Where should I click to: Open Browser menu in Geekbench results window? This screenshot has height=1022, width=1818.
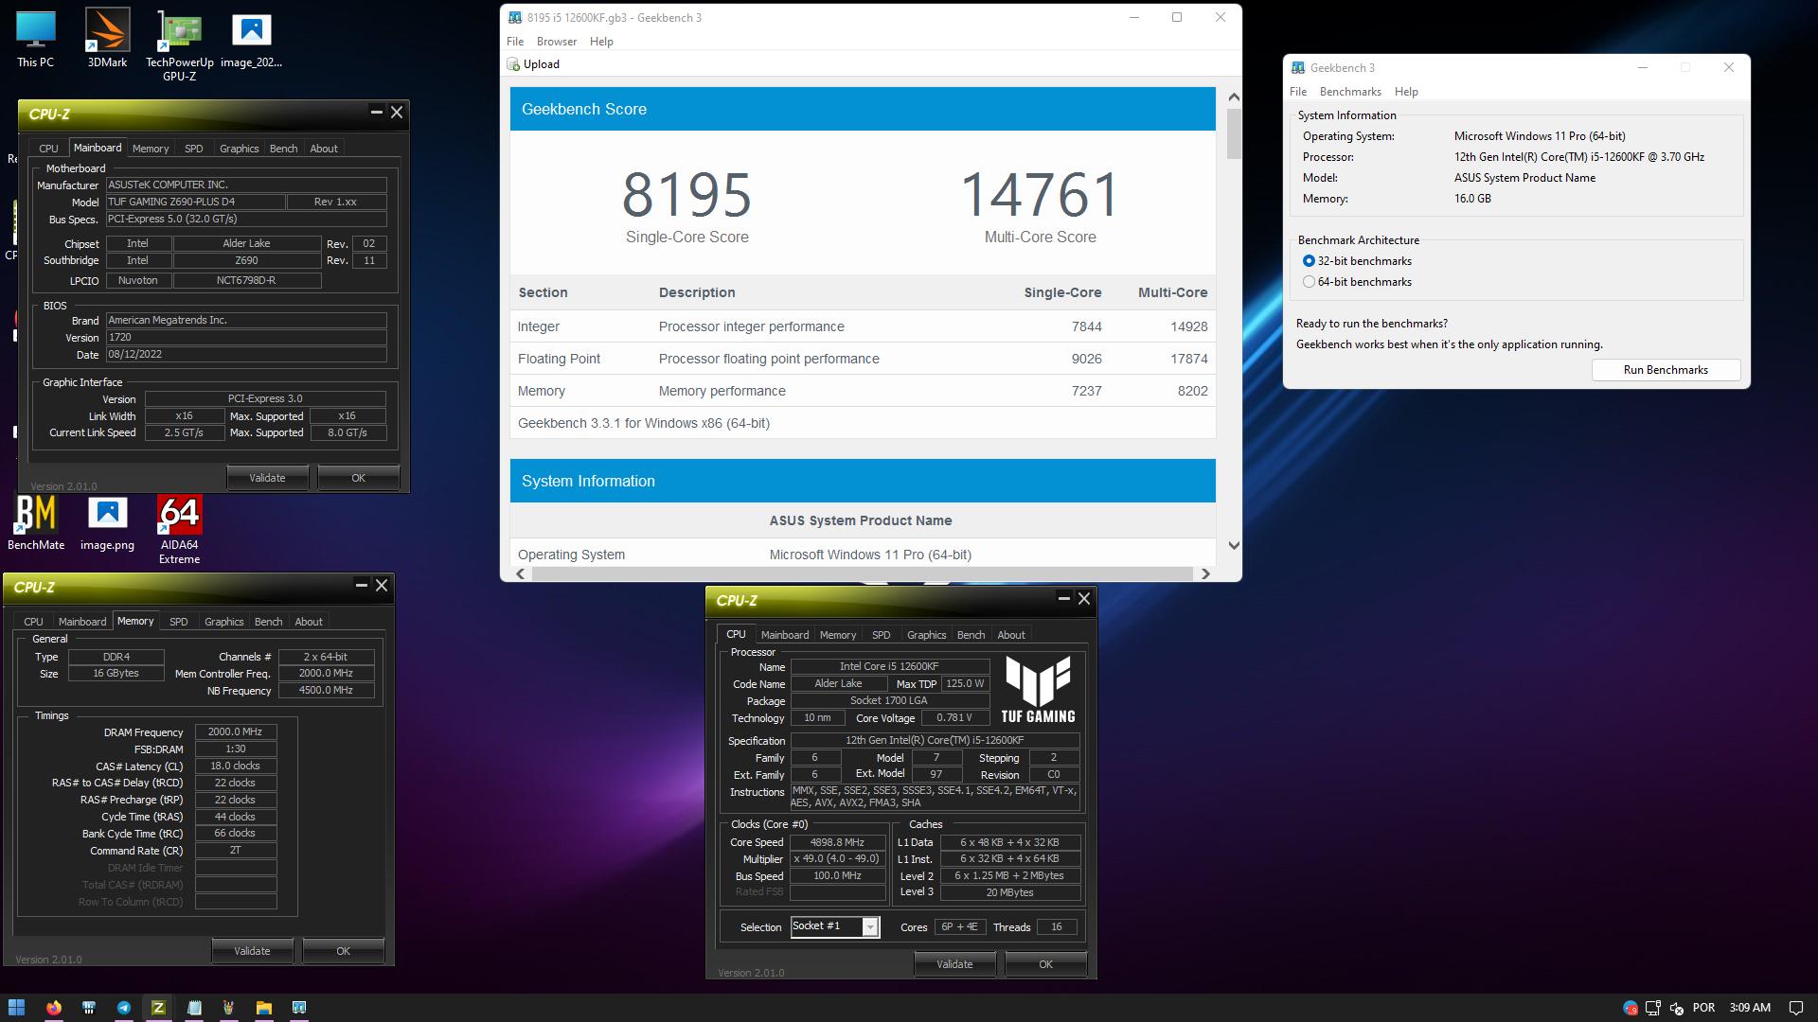click(557, 42)
